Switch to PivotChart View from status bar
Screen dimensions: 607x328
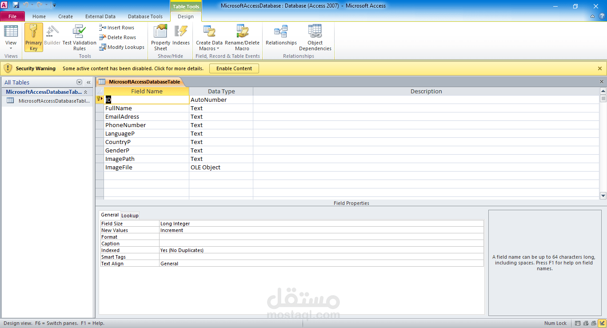point(593,323)
